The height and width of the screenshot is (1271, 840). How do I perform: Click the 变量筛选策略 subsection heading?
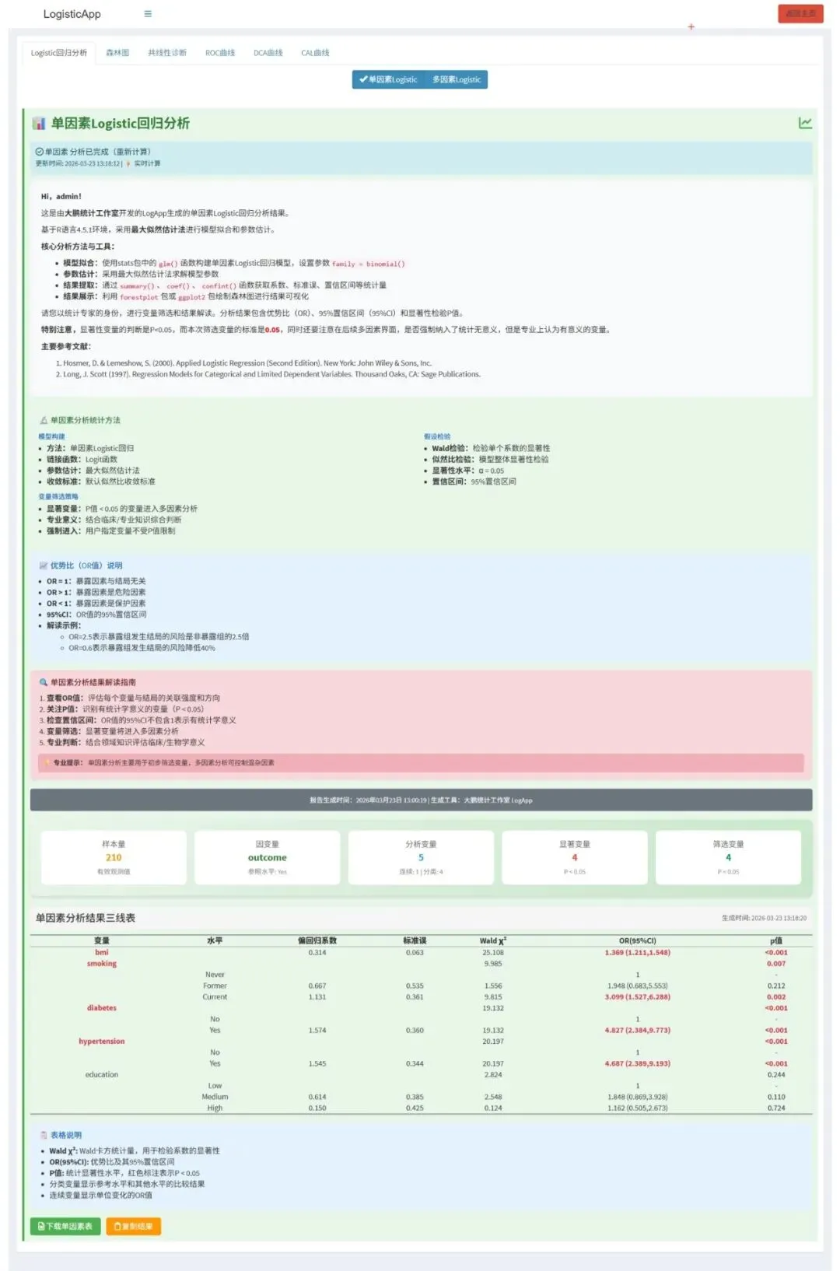(x=58, y=496)
